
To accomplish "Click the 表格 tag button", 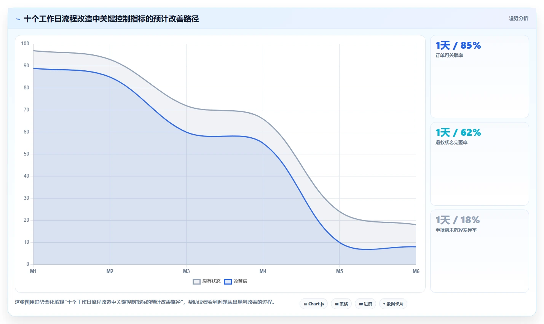I will 341,304.
